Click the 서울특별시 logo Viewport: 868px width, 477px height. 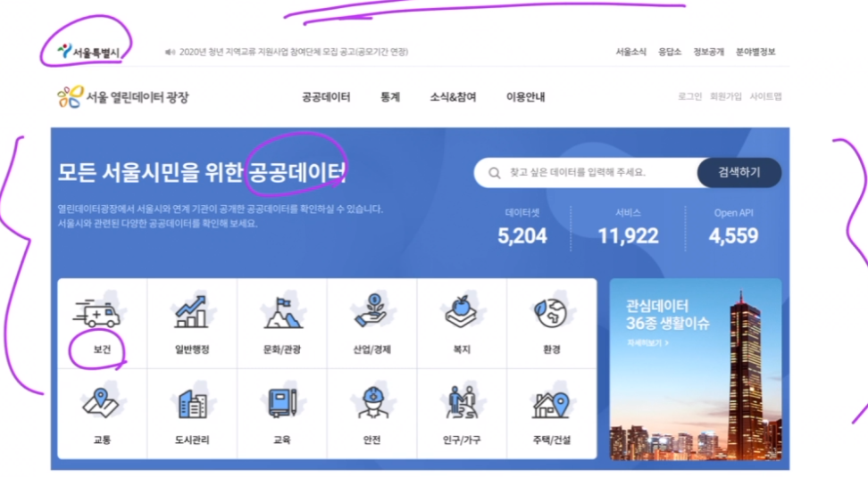coord(88,52)
